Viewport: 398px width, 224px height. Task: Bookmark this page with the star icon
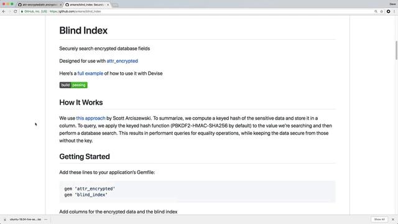[x=381, y=11]
